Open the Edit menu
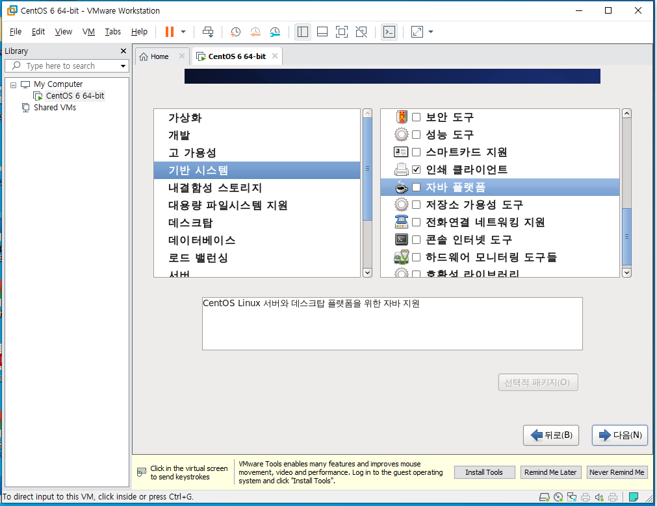Image resolution: width=657 pixels, height=506 pixels. pyautogui.click(x=38, y=32)
